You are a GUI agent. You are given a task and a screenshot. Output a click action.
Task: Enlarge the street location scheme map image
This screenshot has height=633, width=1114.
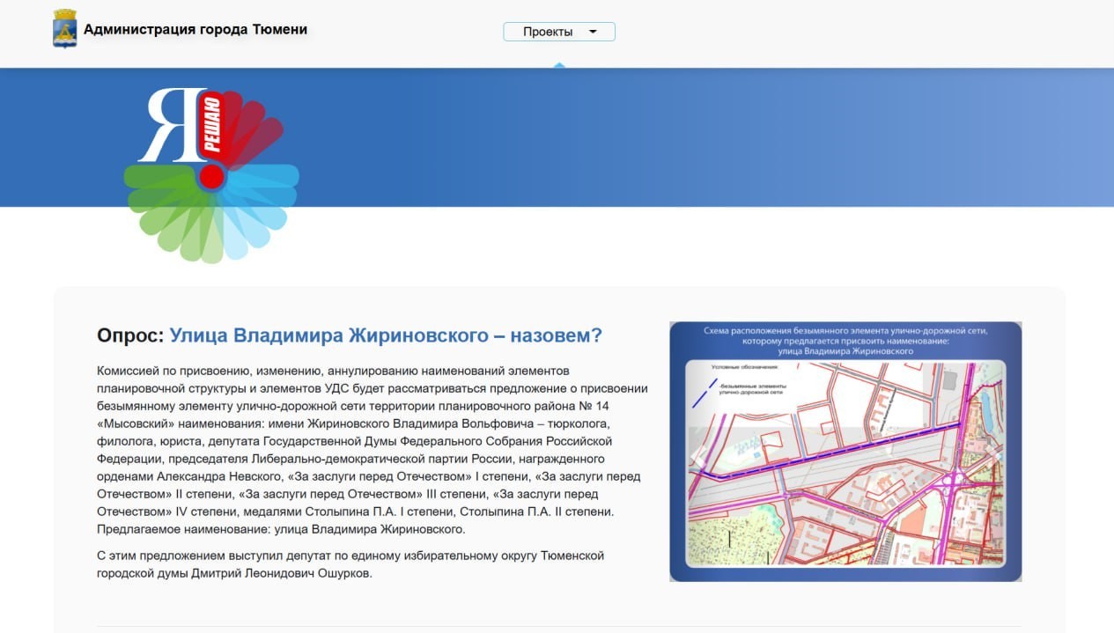click(x=845, y=452)
